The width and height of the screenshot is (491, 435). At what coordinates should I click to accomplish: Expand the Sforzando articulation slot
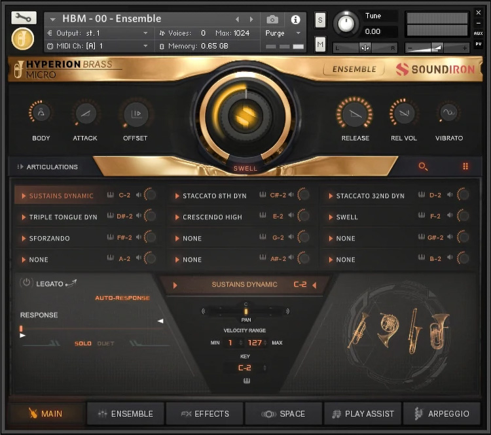point(24,239)
